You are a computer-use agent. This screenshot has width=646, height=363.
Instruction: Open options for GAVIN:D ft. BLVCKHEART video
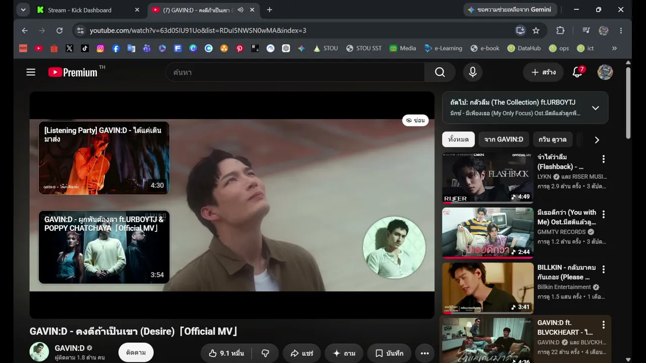(603, 325)
